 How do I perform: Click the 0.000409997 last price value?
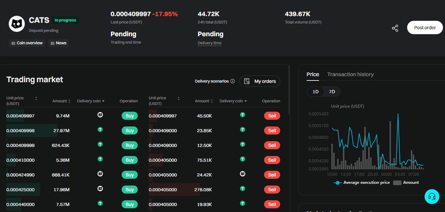click(131, 14)
